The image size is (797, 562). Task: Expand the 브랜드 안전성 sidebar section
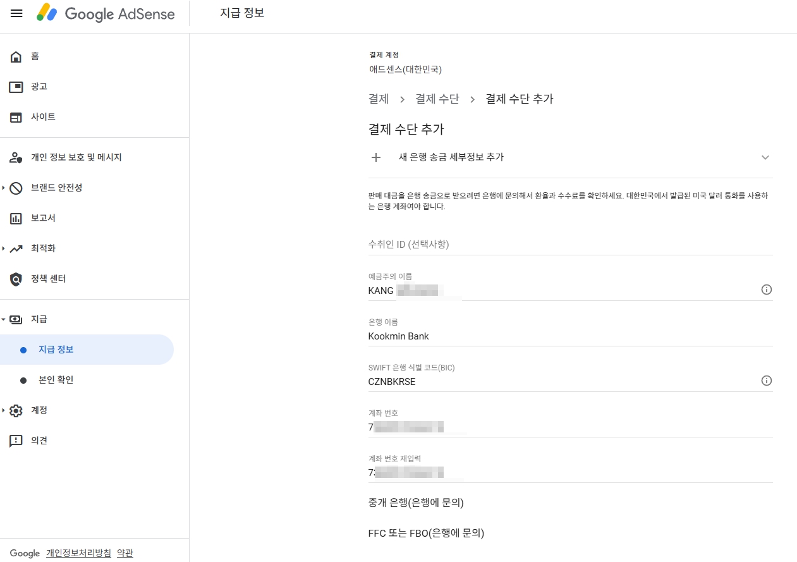point(3,188)
